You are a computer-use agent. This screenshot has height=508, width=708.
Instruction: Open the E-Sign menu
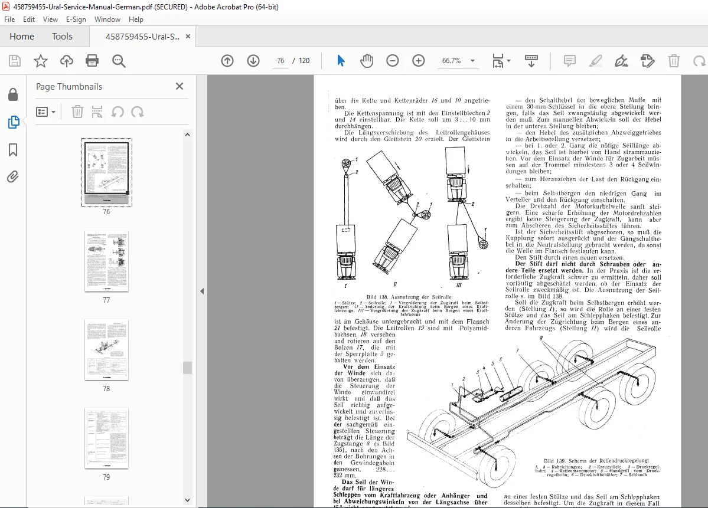point(76,19)
